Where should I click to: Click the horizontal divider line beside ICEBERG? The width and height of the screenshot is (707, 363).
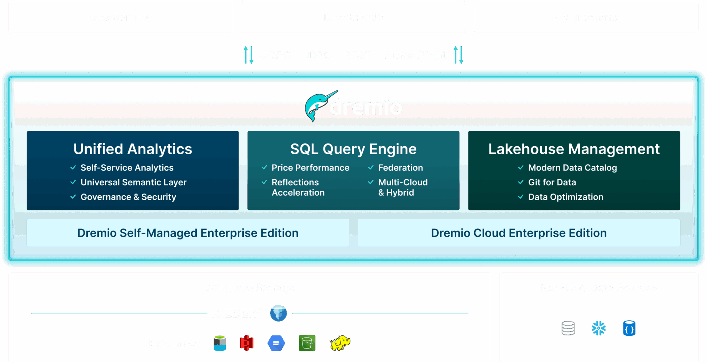(121, 314)
